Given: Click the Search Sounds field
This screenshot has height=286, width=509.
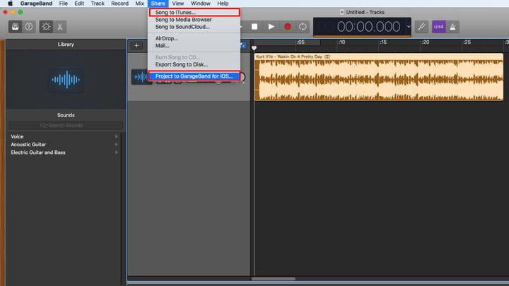Looking at the screenshot, I should tap(65, 126).
